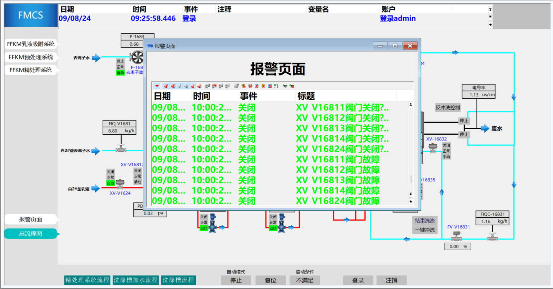Click the FV-V16831 control valve icon
Screen dimensions: 553x289
tap(456, 235)
